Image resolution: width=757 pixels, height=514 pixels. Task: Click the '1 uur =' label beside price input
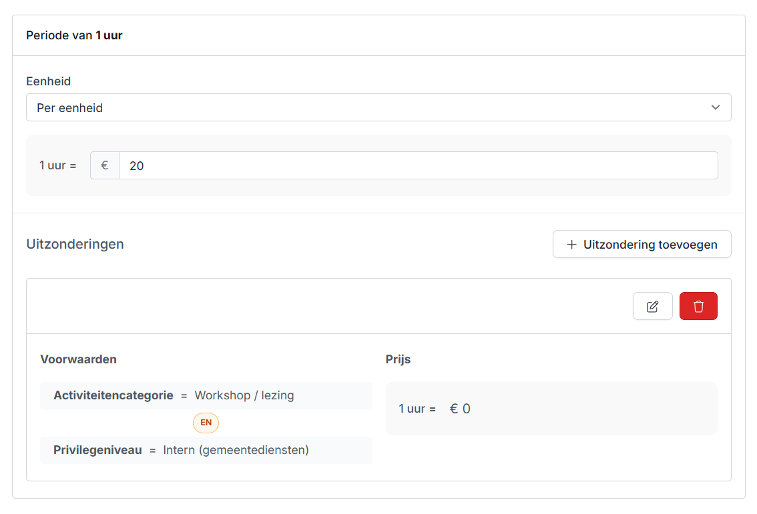pos(58,165)
